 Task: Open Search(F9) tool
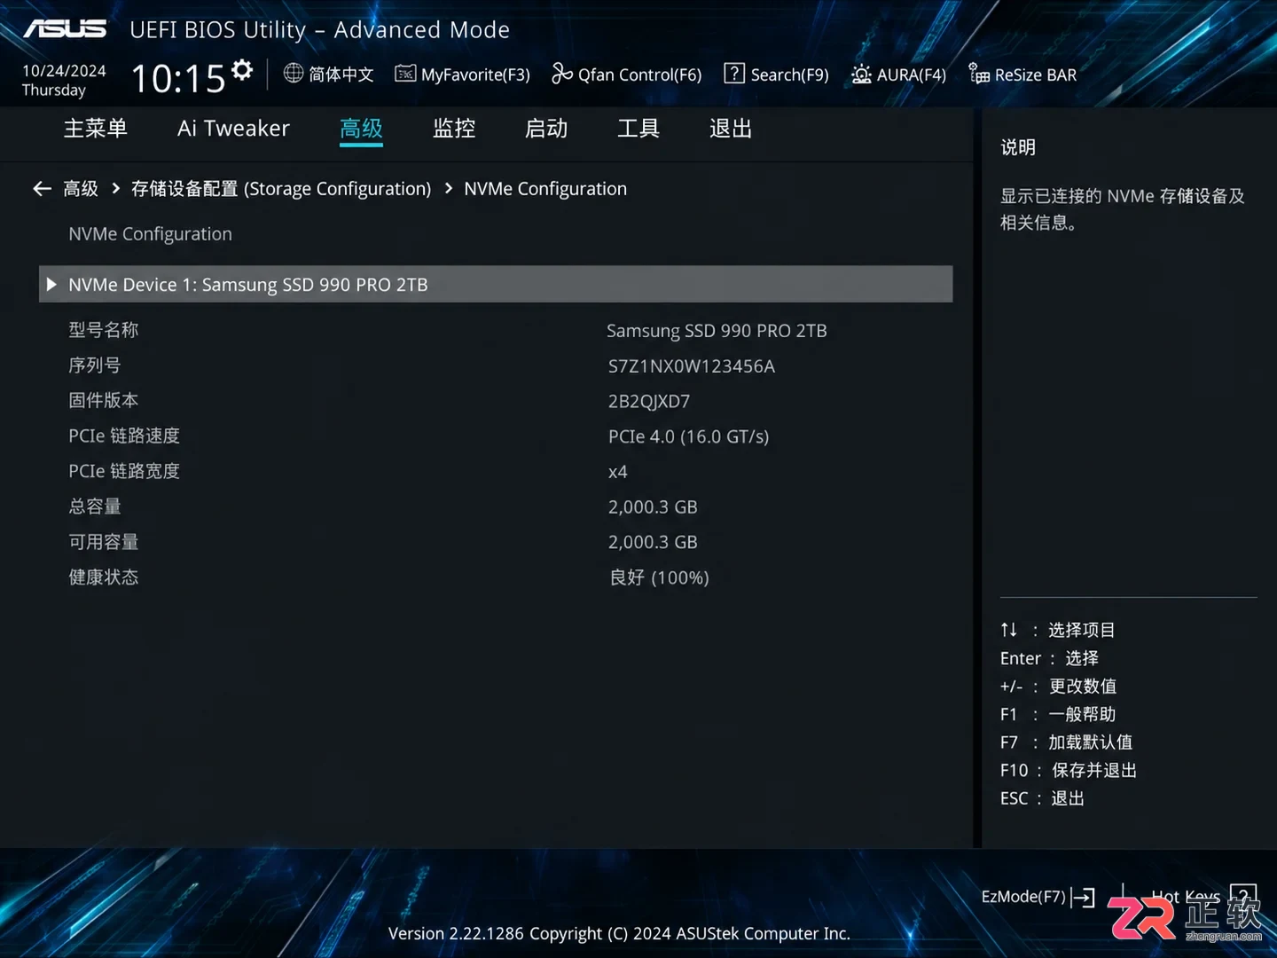click(x=777, y=75)
